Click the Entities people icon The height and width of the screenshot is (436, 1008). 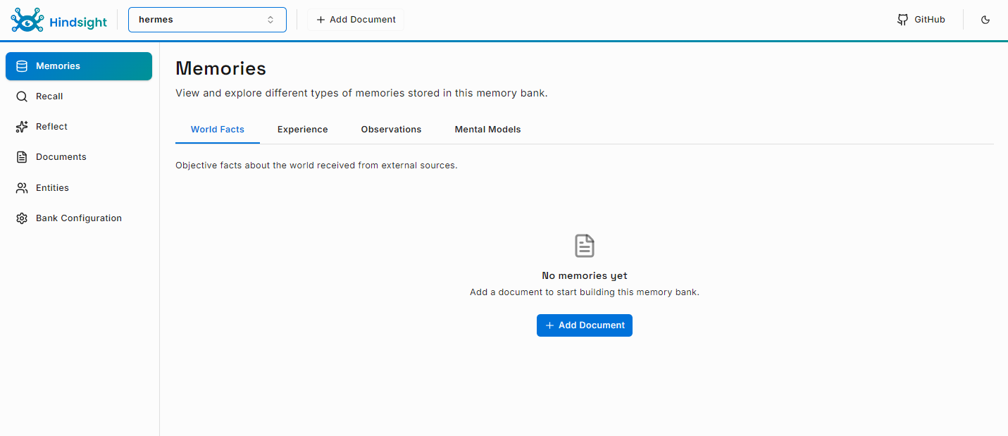coord(22,188)
